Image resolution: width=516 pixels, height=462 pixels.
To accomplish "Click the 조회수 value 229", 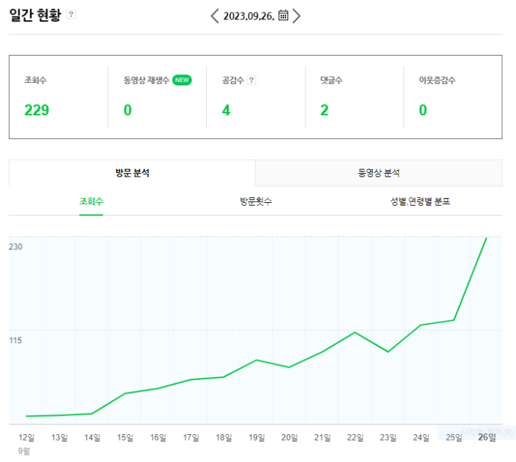I will tap(37, 110).
